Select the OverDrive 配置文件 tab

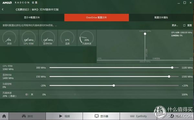tap(96, 18)
